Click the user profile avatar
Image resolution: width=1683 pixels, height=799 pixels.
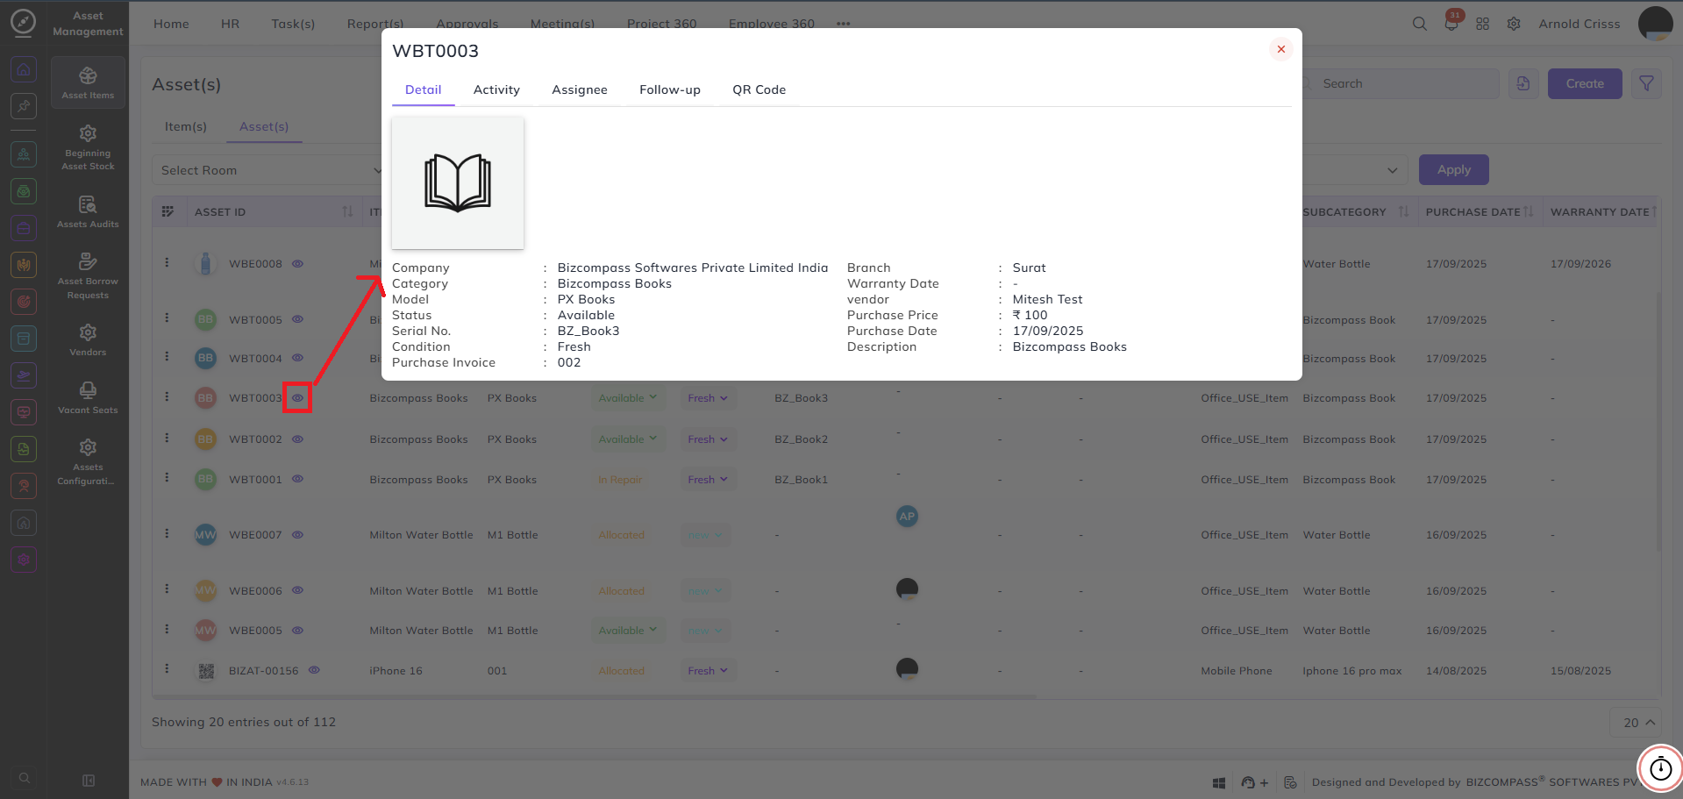point(1655,24)
